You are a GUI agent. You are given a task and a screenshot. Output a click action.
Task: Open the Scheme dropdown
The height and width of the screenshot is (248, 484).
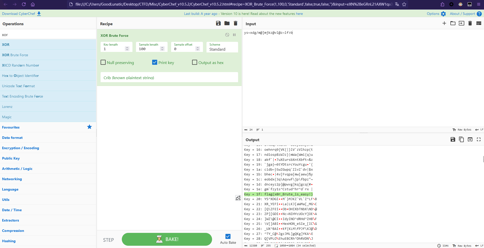click(222, 47)
